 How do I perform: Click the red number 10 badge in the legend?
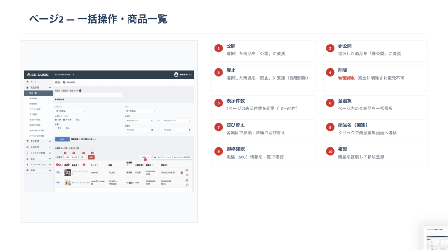[x=329, y=151]
